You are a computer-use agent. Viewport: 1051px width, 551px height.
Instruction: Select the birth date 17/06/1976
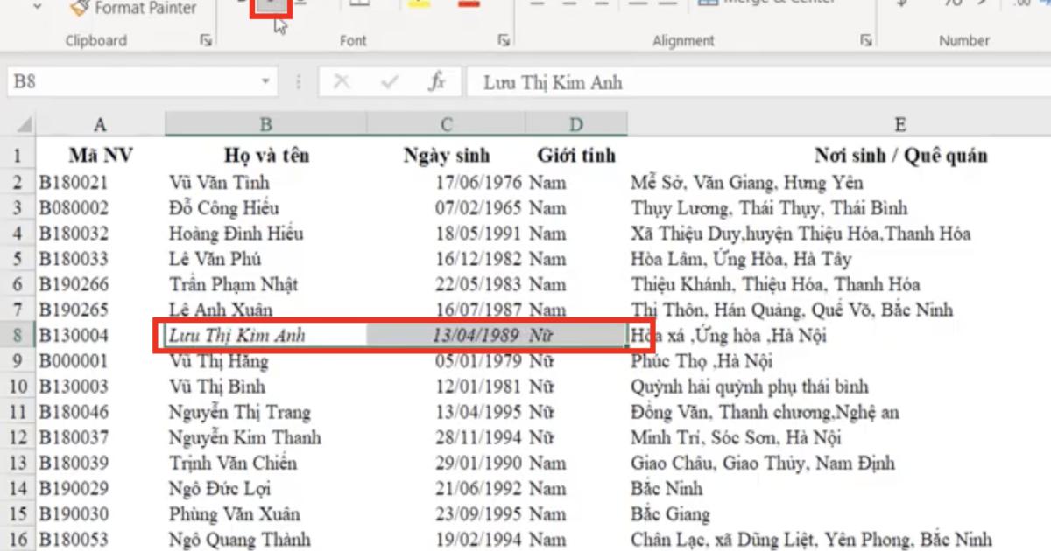click(446, 183)
